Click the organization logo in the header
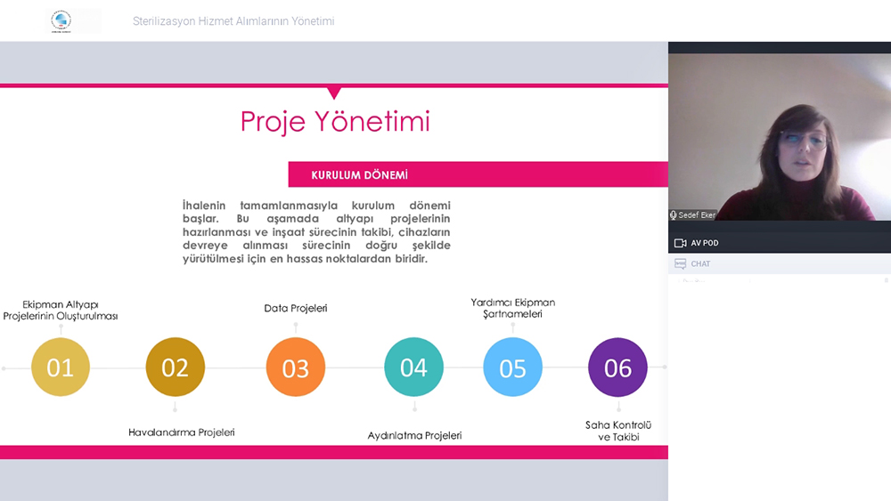 [x=61, y=21]
